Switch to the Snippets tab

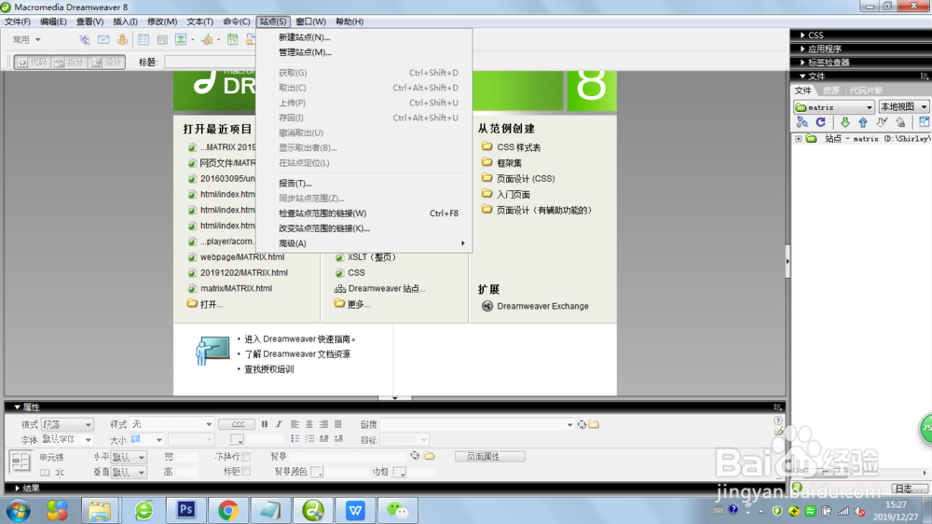(x=866, y=90)
